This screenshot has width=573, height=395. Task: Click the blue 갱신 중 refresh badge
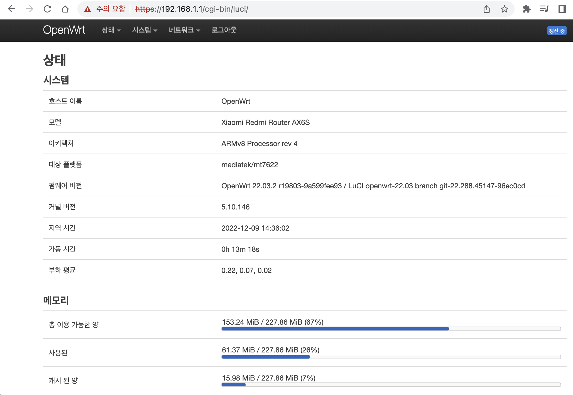(x=557, y=31)
